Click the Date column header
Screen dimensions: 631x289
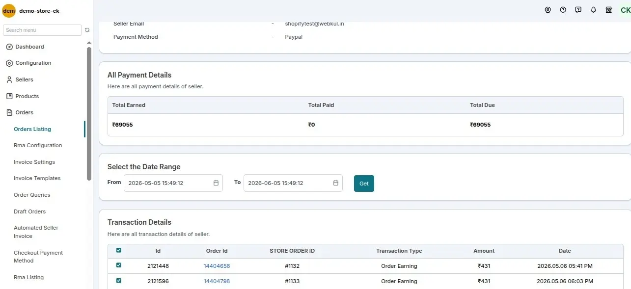coord(565,251)
